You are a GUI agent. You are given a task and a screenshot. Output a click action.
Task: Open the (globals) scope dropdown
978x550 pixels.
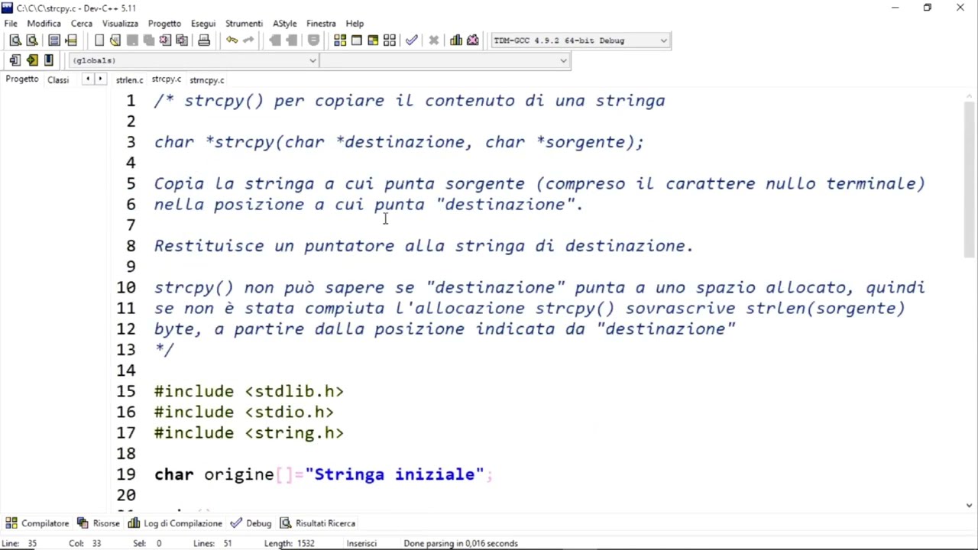[194, 60]
